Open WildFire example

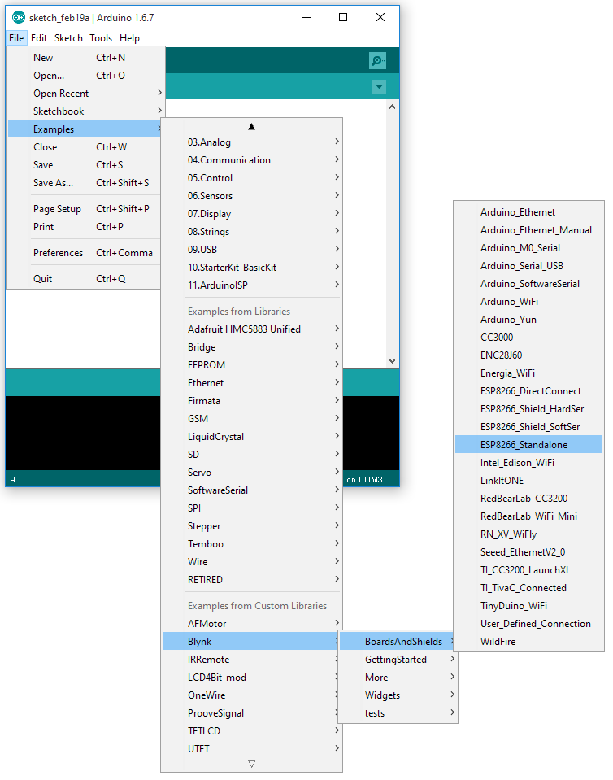[529, 642]
